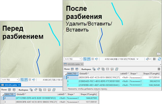The image size is (162, 104).
Task: Click Calculate Field icon in the После разбиения table
Action: coord(76,69)
